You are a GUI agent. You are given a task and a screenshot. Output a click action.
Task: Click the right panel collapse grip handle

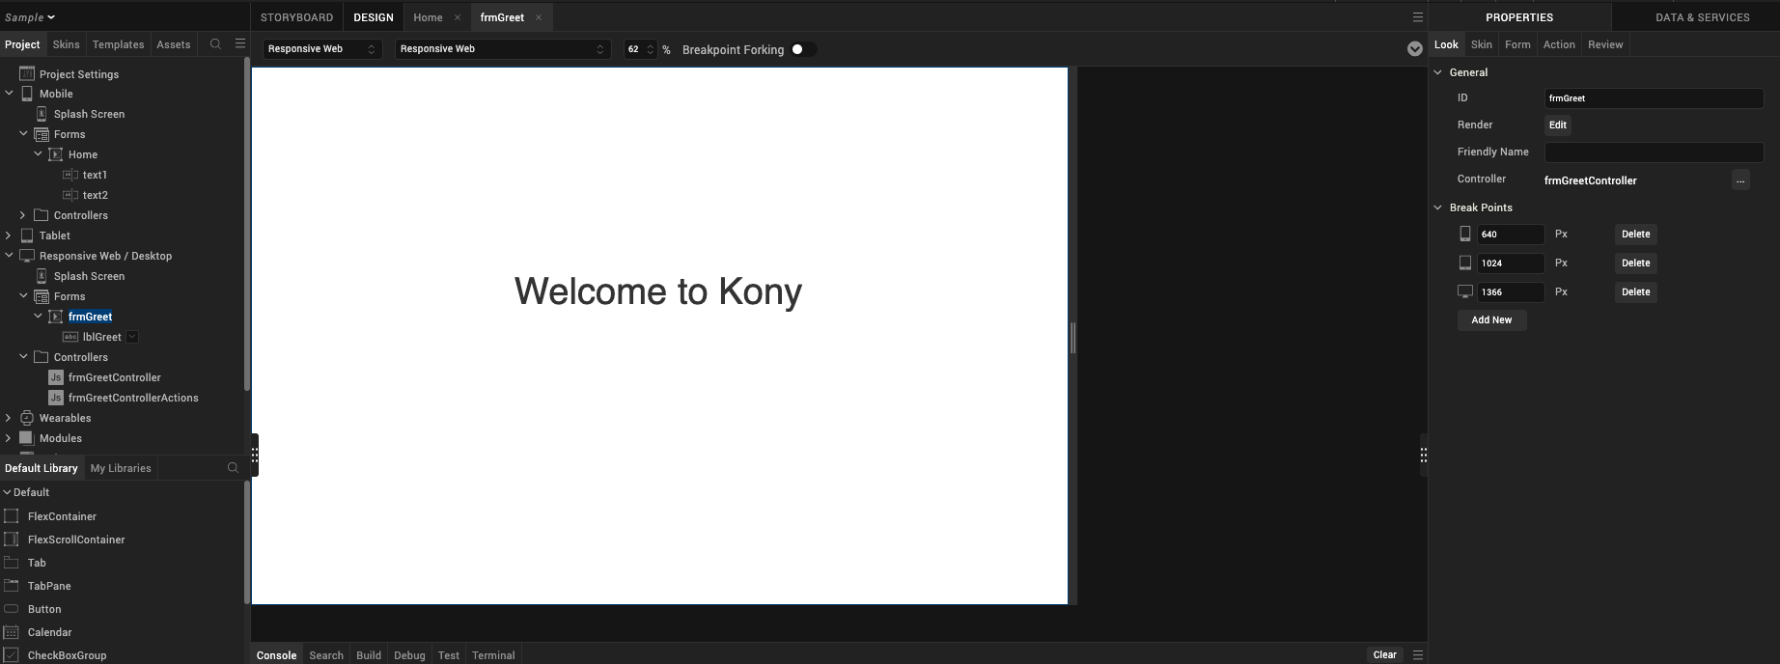tap(1424, 456)
